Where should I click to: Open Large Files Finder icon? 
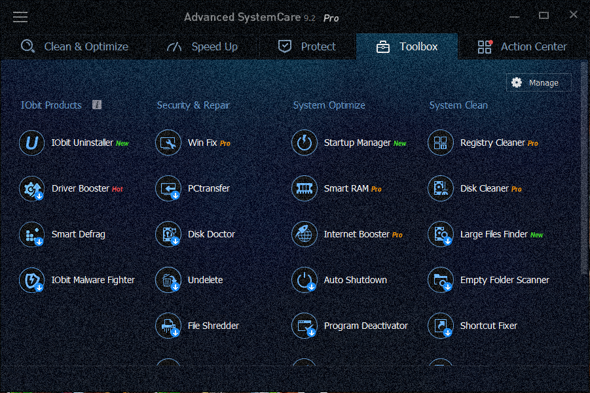441,235
